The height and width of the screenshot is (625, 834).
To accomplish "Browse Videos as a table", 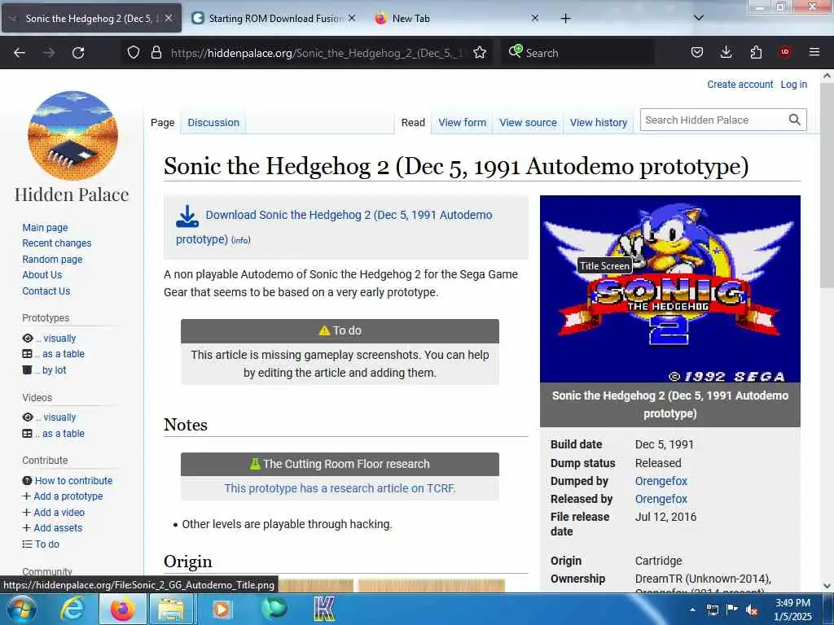I will pyautogui.click(x=60, y=434).
